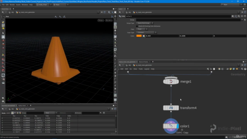The width and height of the screenshot is (247, 139).
Task: Click the spreadsheet help icon
Action: 104,113
